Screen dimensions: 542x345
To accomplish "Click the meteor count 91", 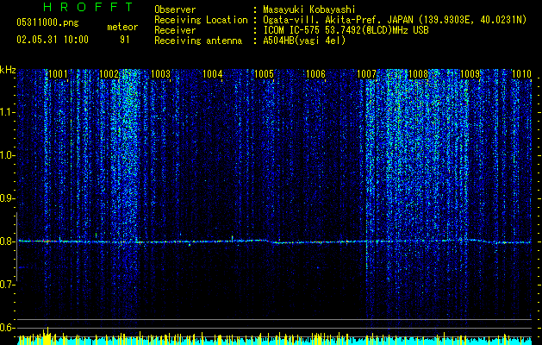I will point(124,40).
